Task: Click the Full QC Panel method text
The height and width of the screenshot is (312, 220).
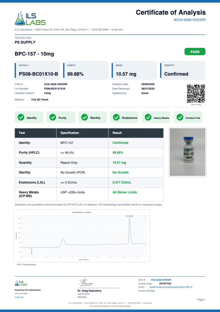Action: [x=40, y=100]
